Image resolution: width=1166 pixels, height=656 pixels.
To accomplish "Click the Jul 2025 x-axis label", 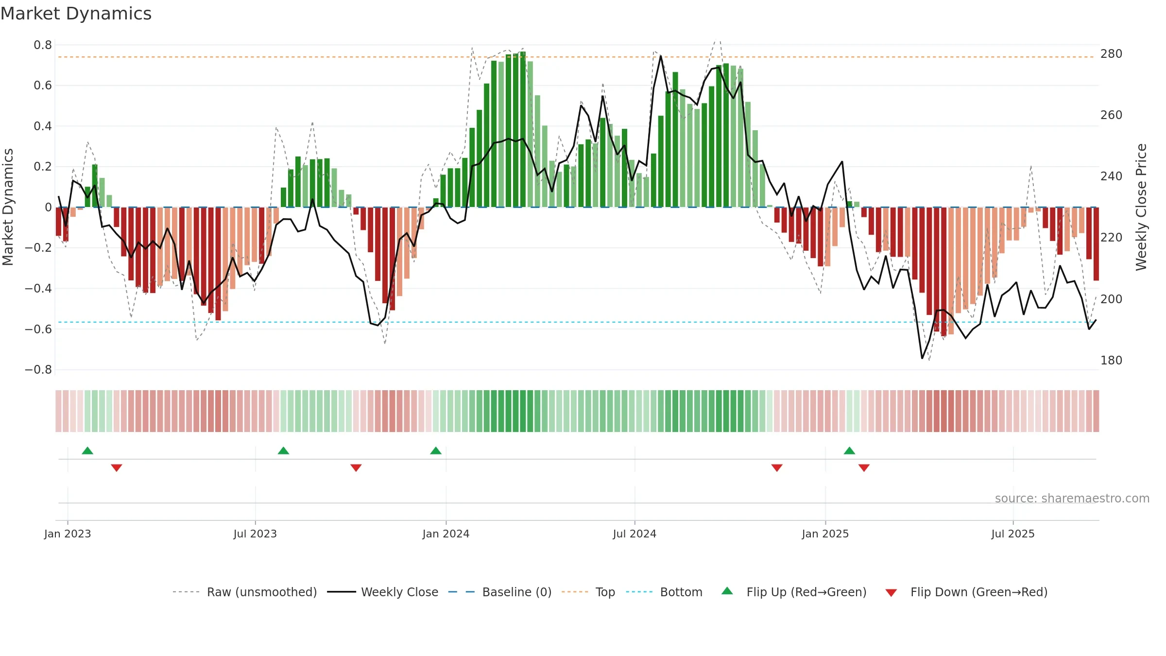I will (x=1013, y=534).
